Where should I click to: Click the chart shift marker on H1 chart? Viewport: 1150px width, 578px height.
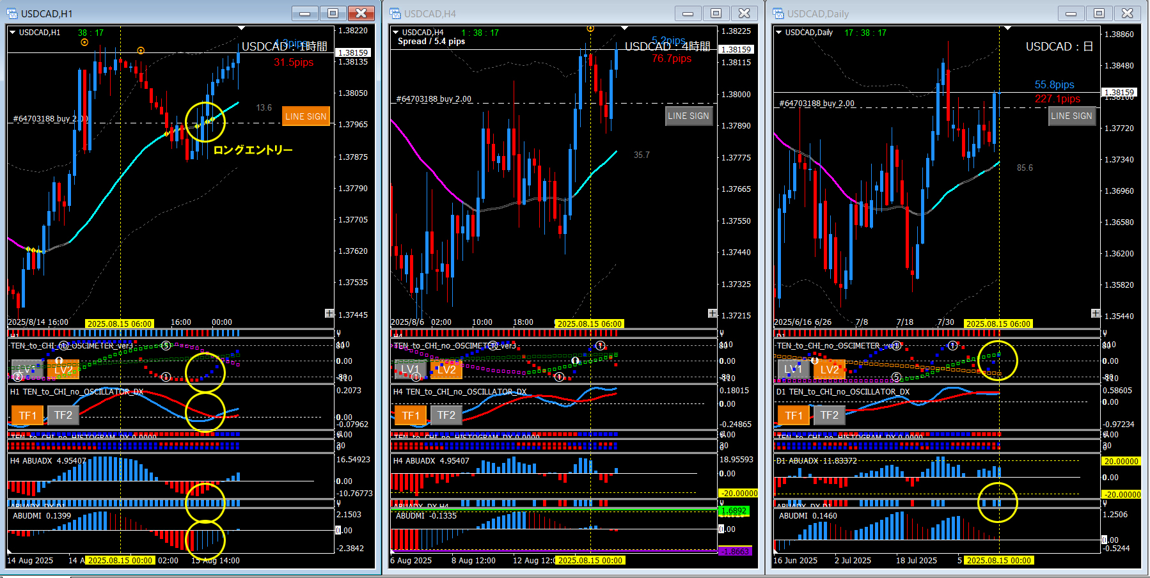pos(241,28)
